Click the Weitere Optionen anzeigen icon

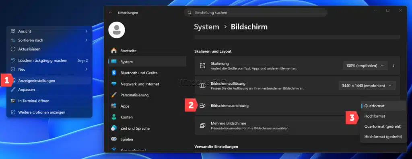pyautogui.click(x=13, y=112)
